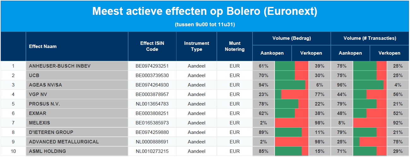Select the D'IETEREN GROUP name cell
Image resolution: width=410 pixels, height=157 pixels.
[51, 132]
